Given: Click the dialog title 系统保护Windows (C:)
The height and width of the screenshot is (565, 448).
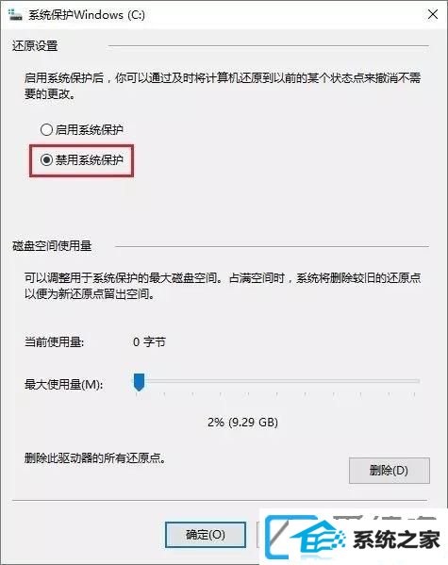Looking at the screenshot, I should click(87, 15).
